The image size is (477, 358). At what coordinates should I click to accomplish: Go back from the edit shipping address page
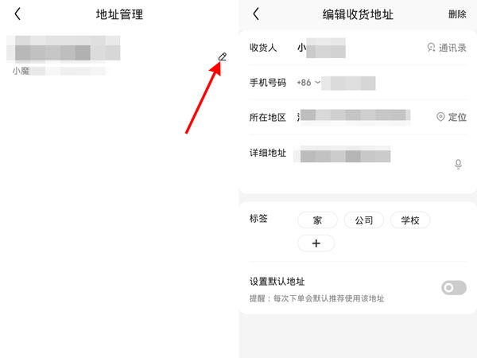point(256,14)
